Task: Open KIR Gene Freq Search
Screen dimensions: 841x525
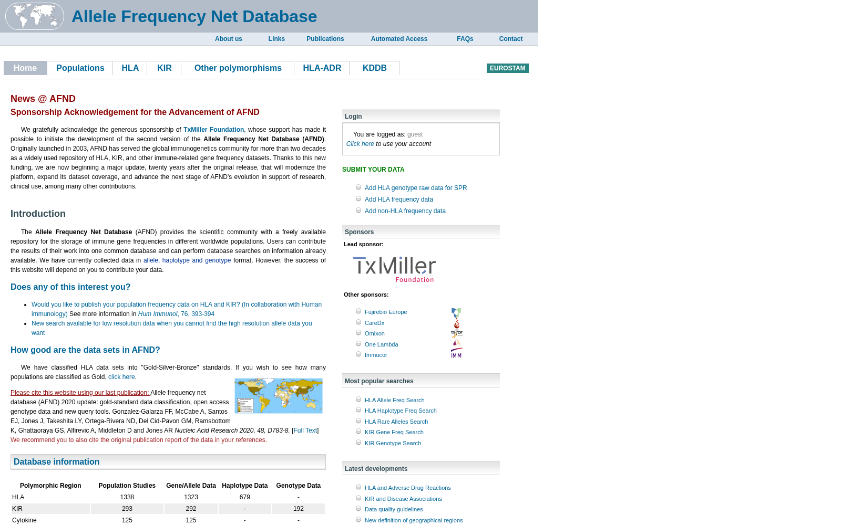Action: pyautogui.click(x=394, y=432)
